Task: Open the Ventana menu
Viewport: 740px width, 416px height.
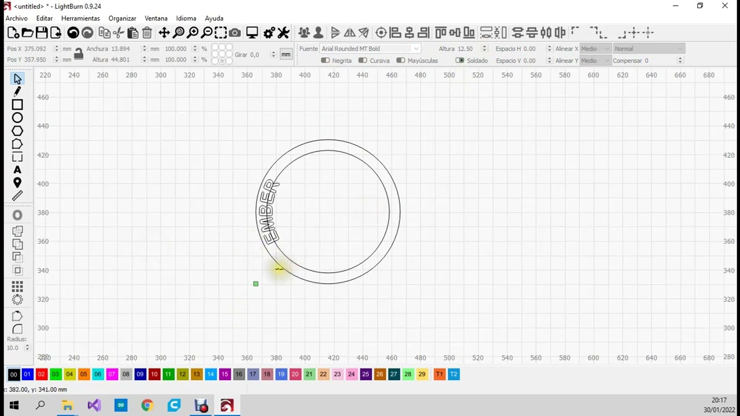Action: 156,18
